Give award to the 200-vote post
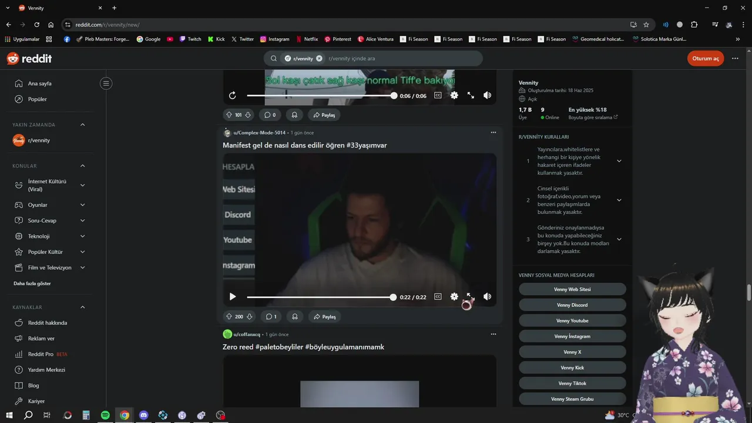Screen dimensions: 752x423 click(x=295, y=317)
